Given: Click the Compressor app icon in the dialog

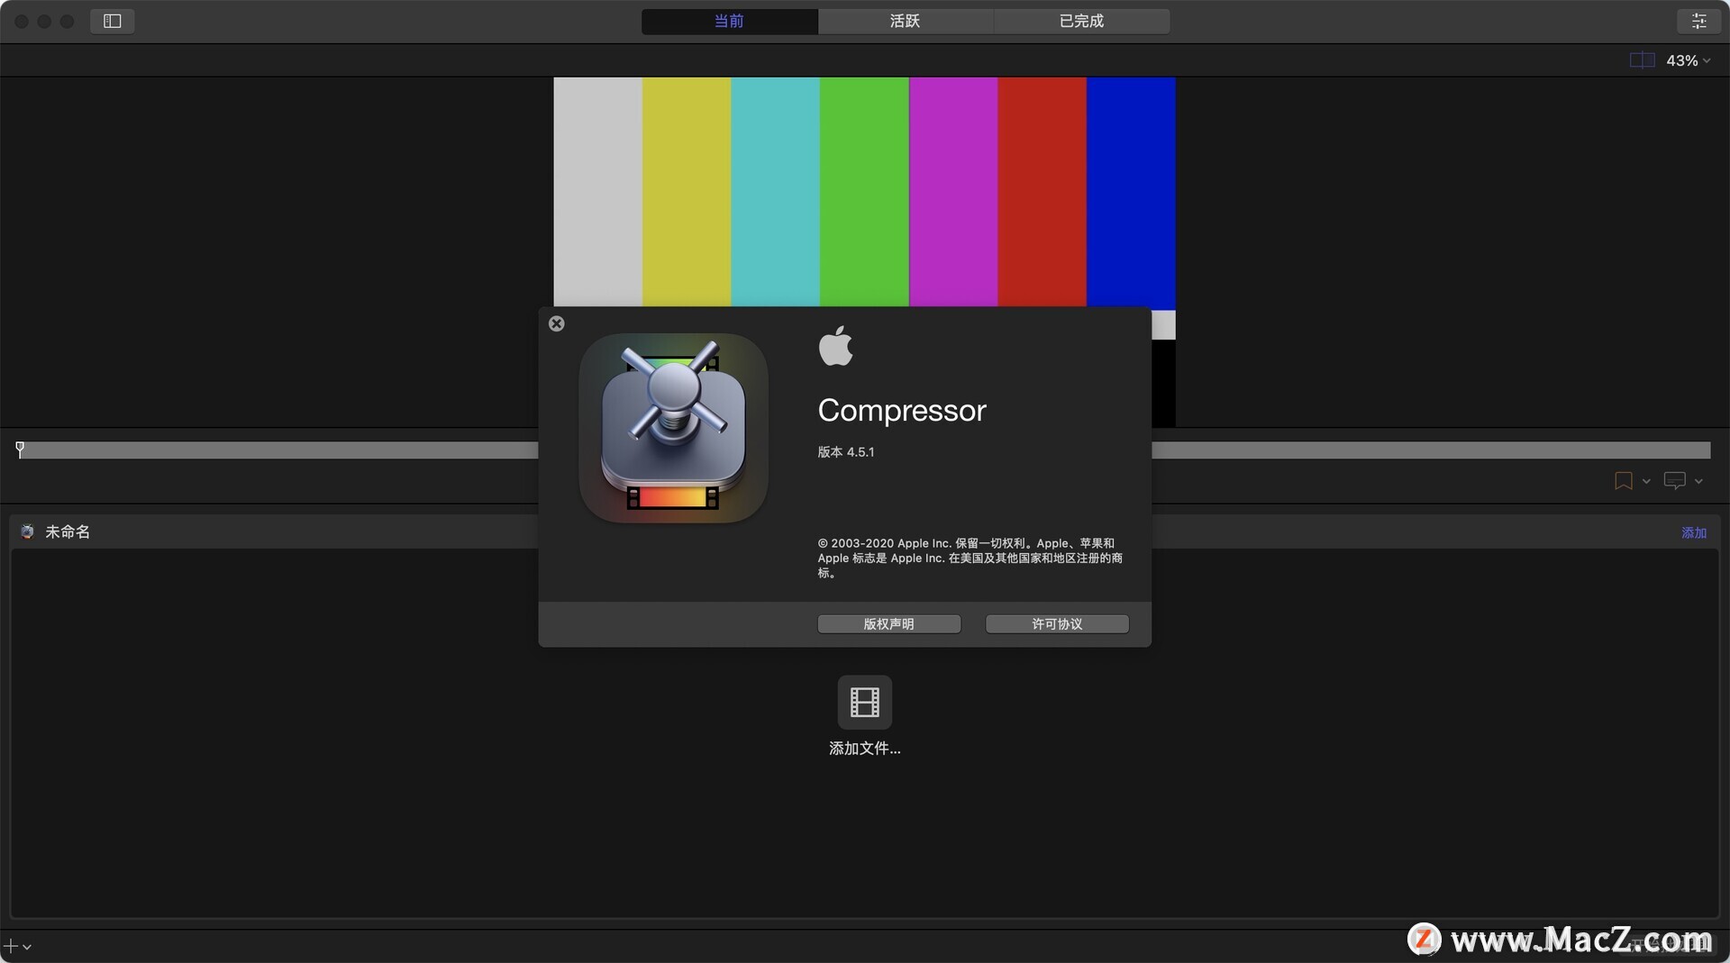Looking at the screenshot, I should [x=673, y=428].
